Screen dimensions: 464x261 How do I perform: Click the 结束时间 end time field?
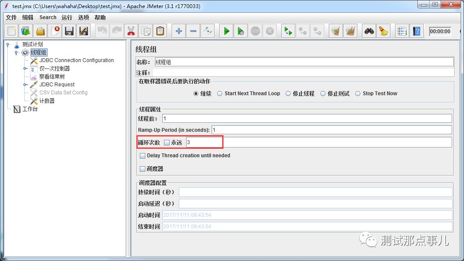307,227
